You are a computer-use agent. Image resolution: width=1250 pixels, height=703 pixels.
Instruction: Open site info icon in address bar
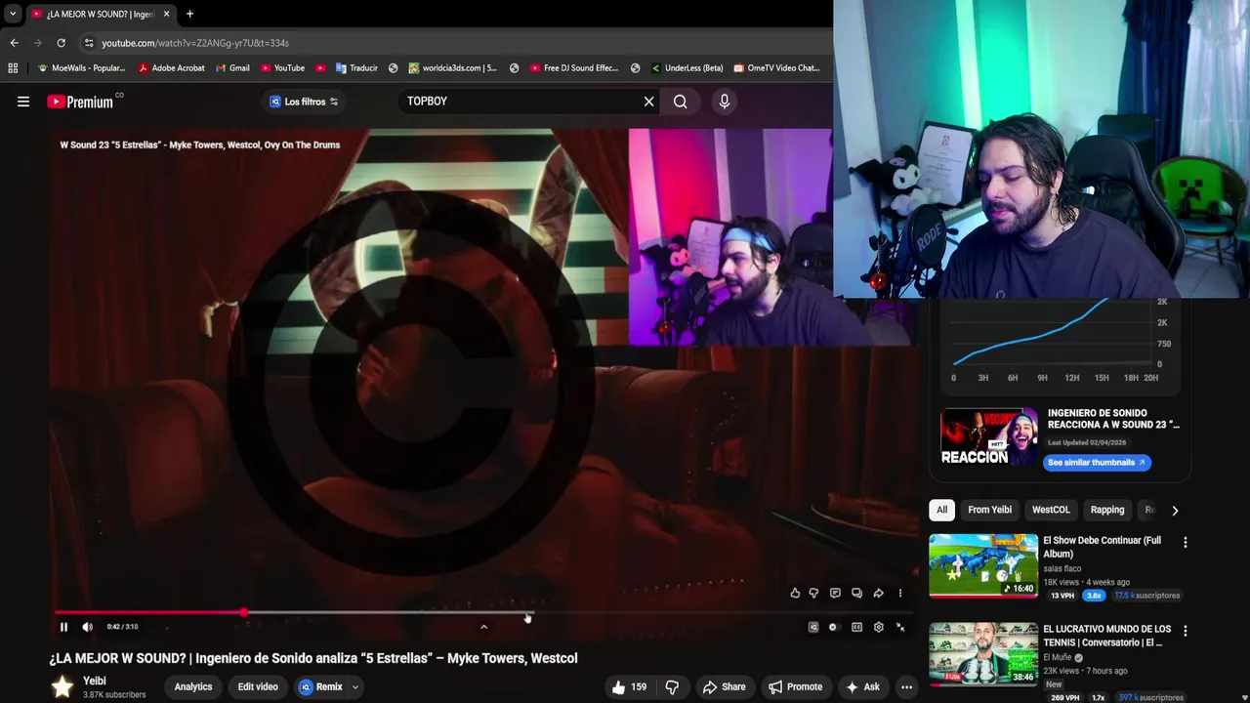(89, 43)
